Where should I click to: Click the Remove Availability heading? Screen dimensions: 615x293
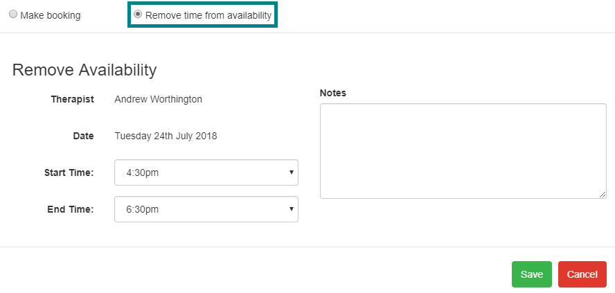coord(84,70)
